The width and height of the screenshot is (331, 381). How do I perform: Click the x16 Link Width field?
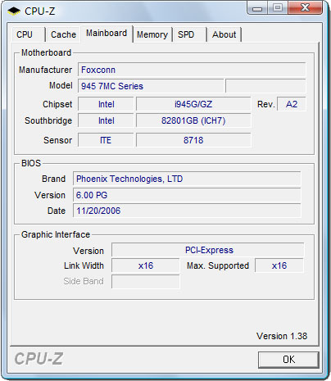coord(146,265)
